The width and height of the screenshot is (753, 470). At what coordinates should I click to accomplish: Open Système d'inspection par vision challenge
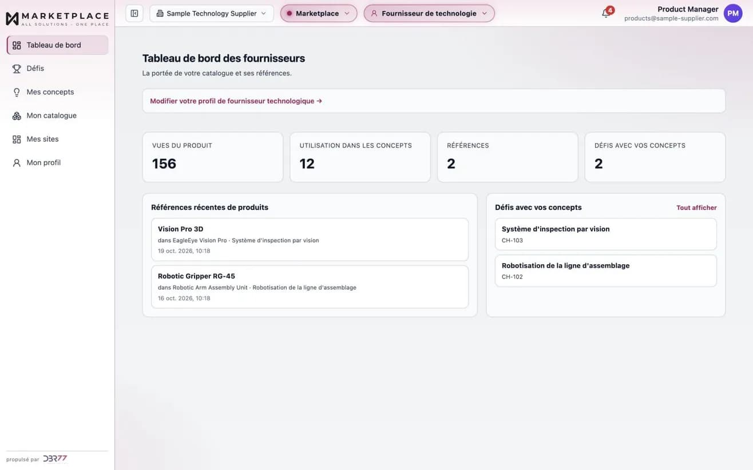[x=606, y=234]
